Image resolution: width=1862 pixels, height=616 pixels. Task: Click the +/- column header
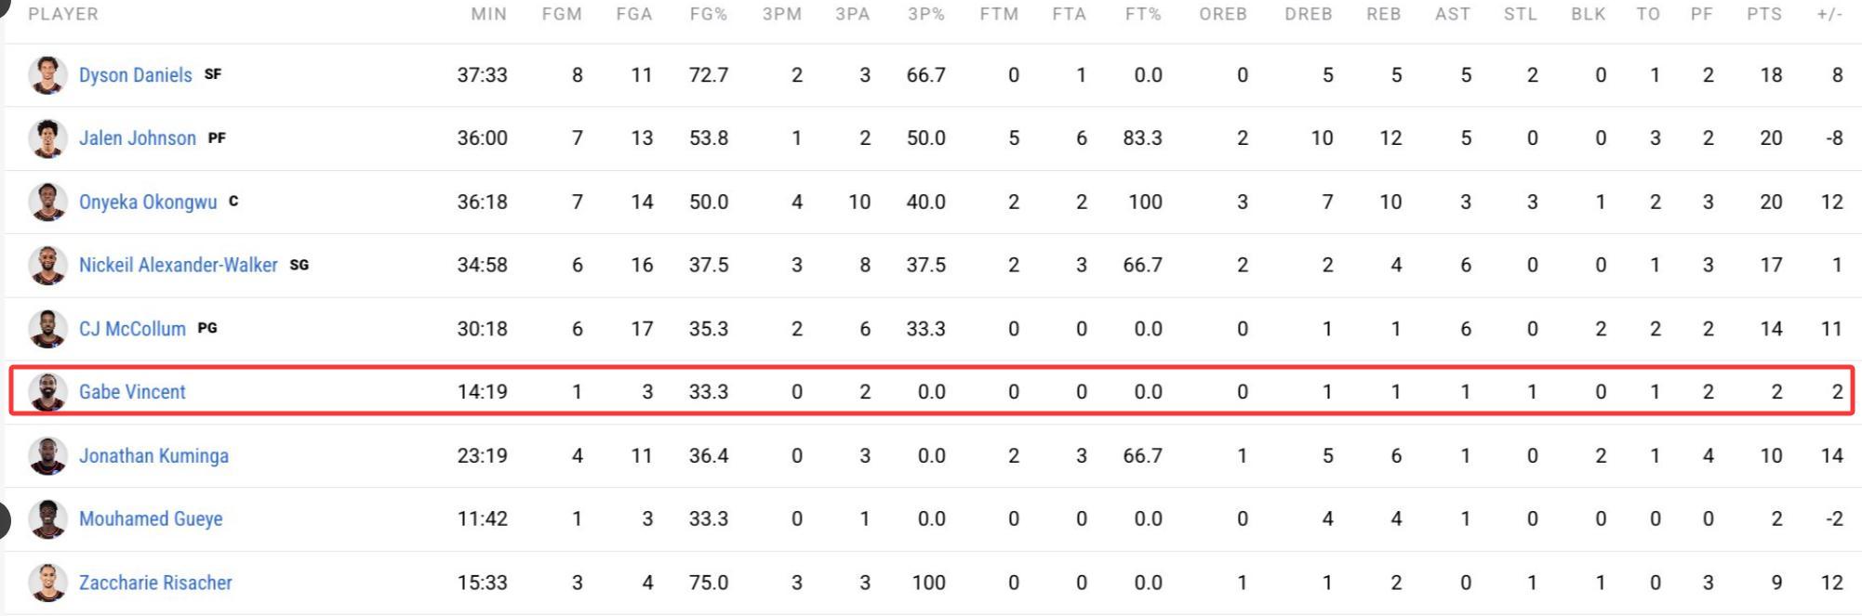1829,14
